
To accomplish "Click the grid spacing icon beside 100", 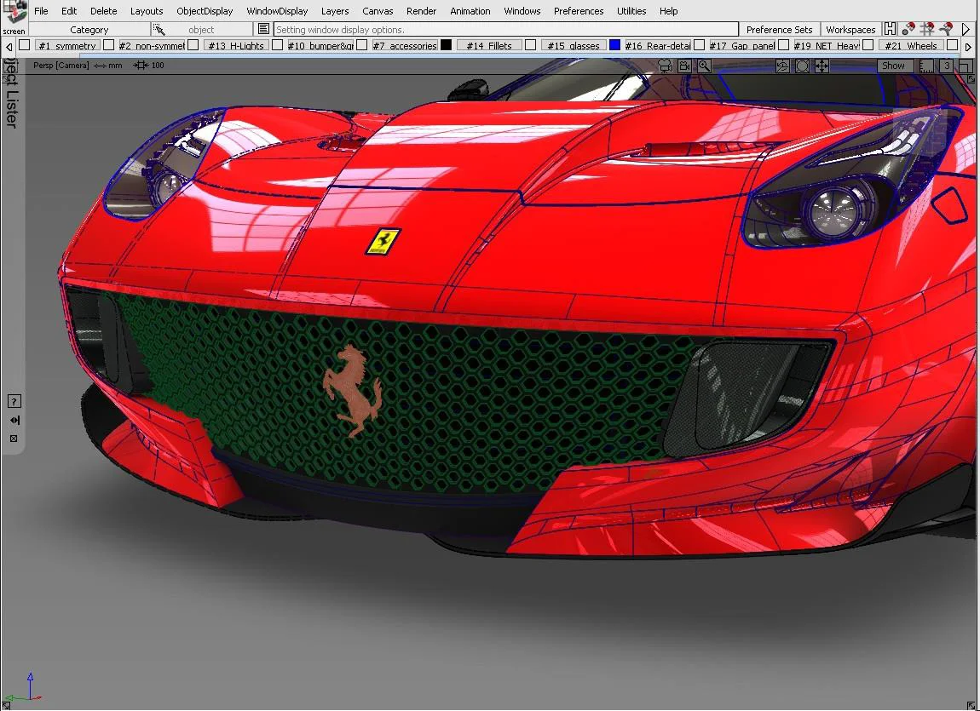I will (x=141, y=65).
